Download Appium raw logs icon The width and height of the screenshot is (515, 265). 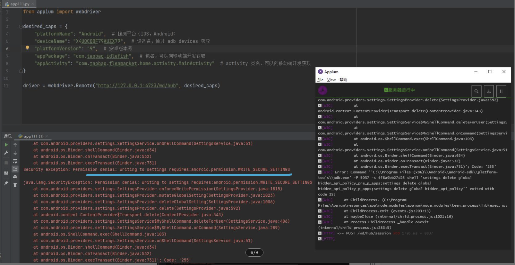click(x=489, y=91)
